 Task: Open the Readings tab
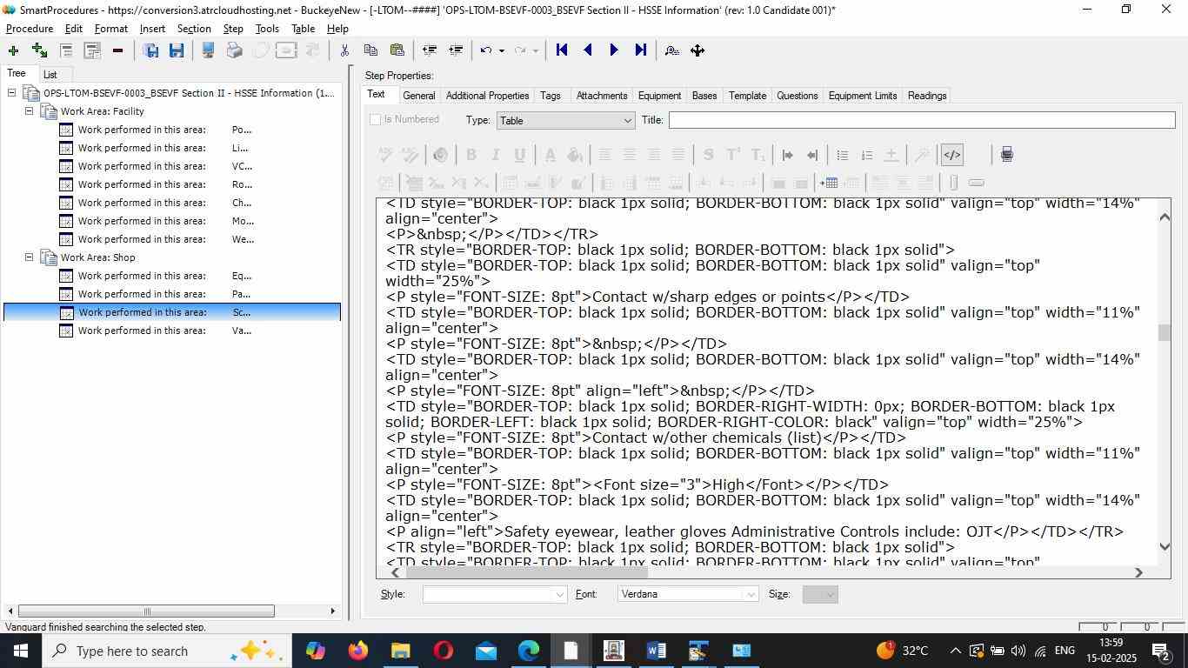click(927, 96)
